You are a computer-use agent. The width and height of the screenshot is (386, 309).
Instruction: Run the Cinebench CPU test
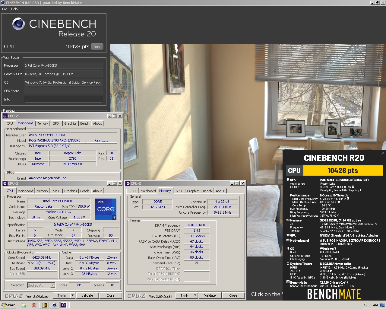pyautogui.click(x=97, y=47)
